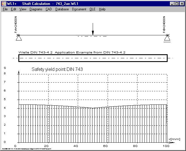Click the downward force arrow on shaft
Image resolution: width=186 pixels, height=151 pixels.
[93, 30]
